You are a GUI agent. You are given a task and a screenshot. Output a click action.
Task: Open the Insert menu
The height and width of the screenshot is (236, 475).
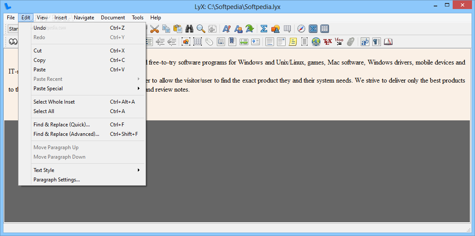click(x=61, y=18)
